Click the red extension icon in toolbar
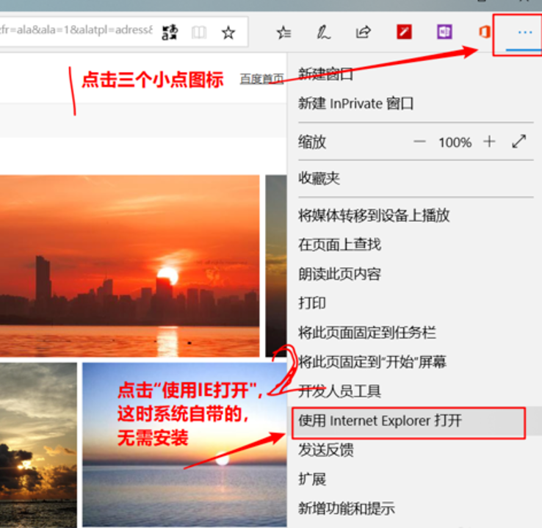Screen dimensions: 542x528 (404, 32)
